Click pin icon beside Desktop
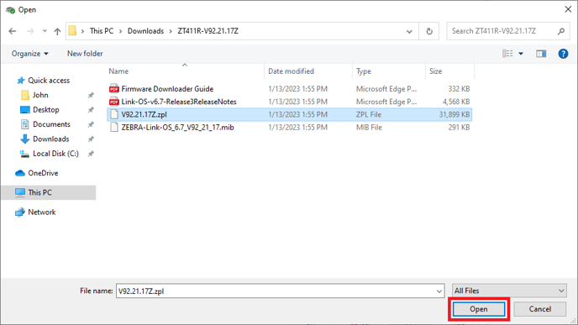This screenshot has height=325, width=578. tap(91, 110)
